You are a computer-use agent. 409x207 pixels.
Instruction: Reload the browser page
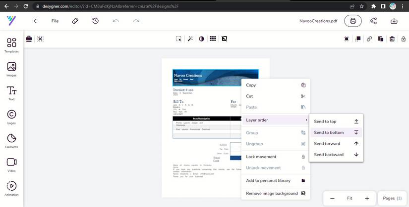click(26, 6)
